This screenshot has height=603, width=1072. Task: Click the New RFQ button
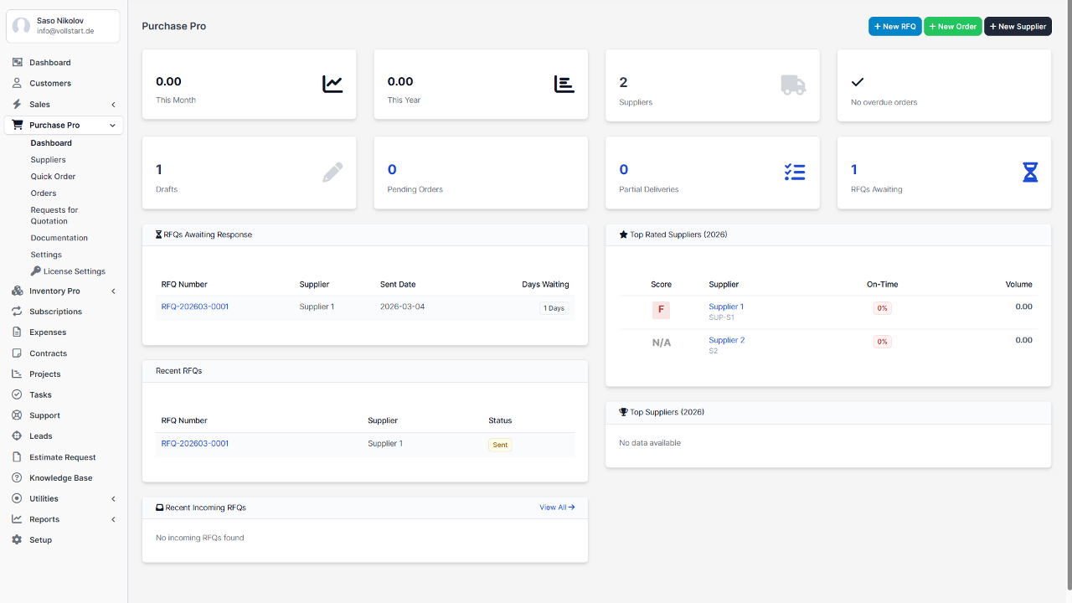click(x=895, y=26)
